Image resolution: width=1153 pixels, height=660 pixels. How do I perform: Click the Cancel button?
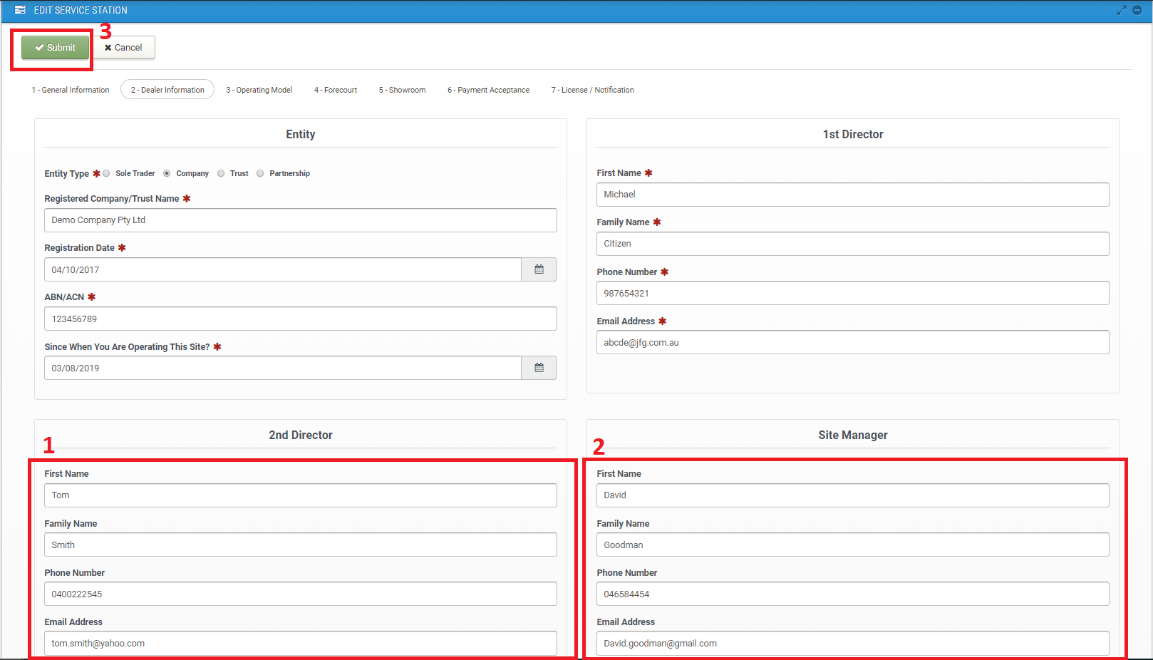[x=124, y=48]
